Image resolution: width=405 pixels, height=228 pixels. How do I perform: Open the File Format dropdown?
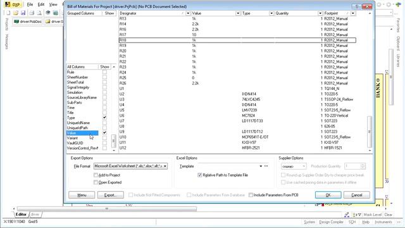coord(165,166)
